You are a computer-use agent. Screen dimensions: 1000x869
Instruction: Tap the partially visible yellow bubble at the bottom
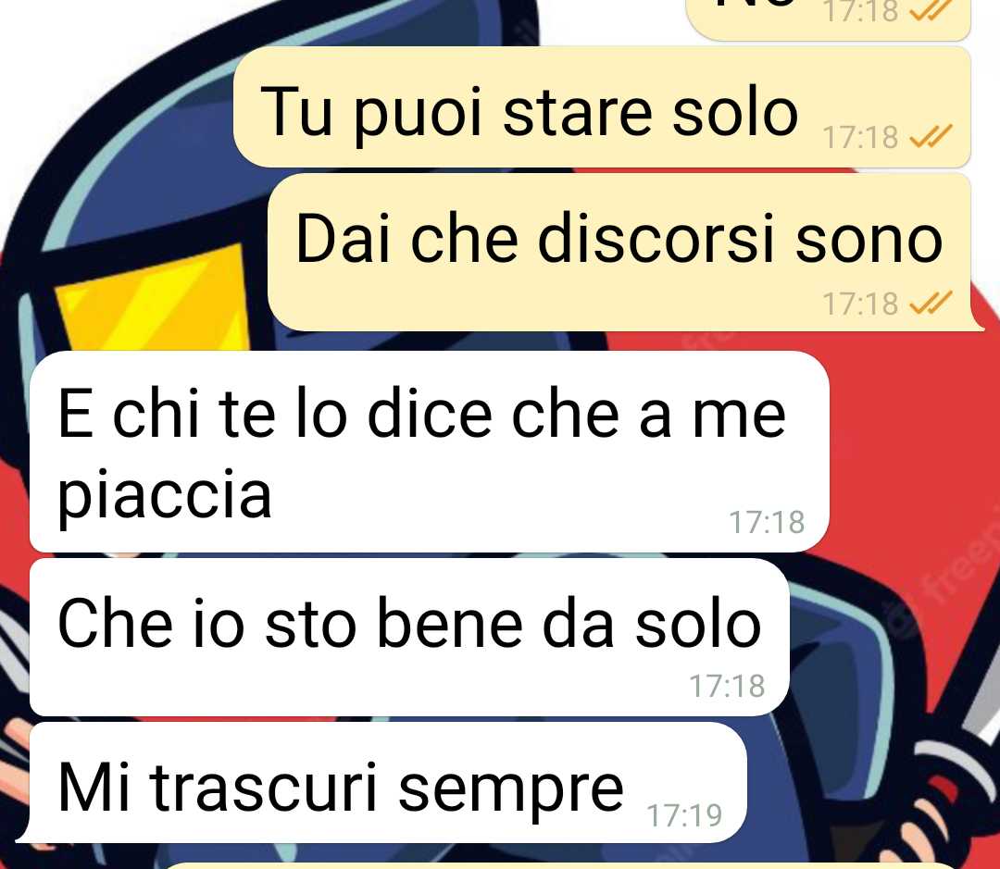[x=561, y=864]
